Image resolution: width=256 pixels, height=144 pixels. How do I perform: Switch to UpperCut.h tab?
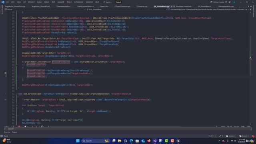[104, 6]
